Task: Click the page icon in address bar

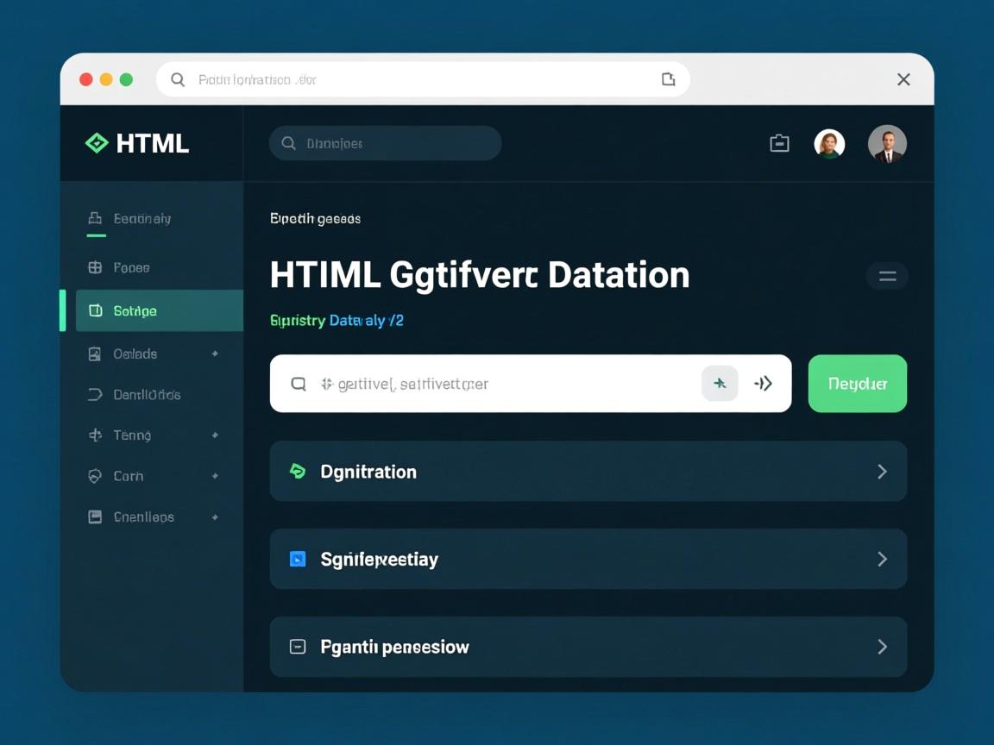Action: click(x=668, y=79)
